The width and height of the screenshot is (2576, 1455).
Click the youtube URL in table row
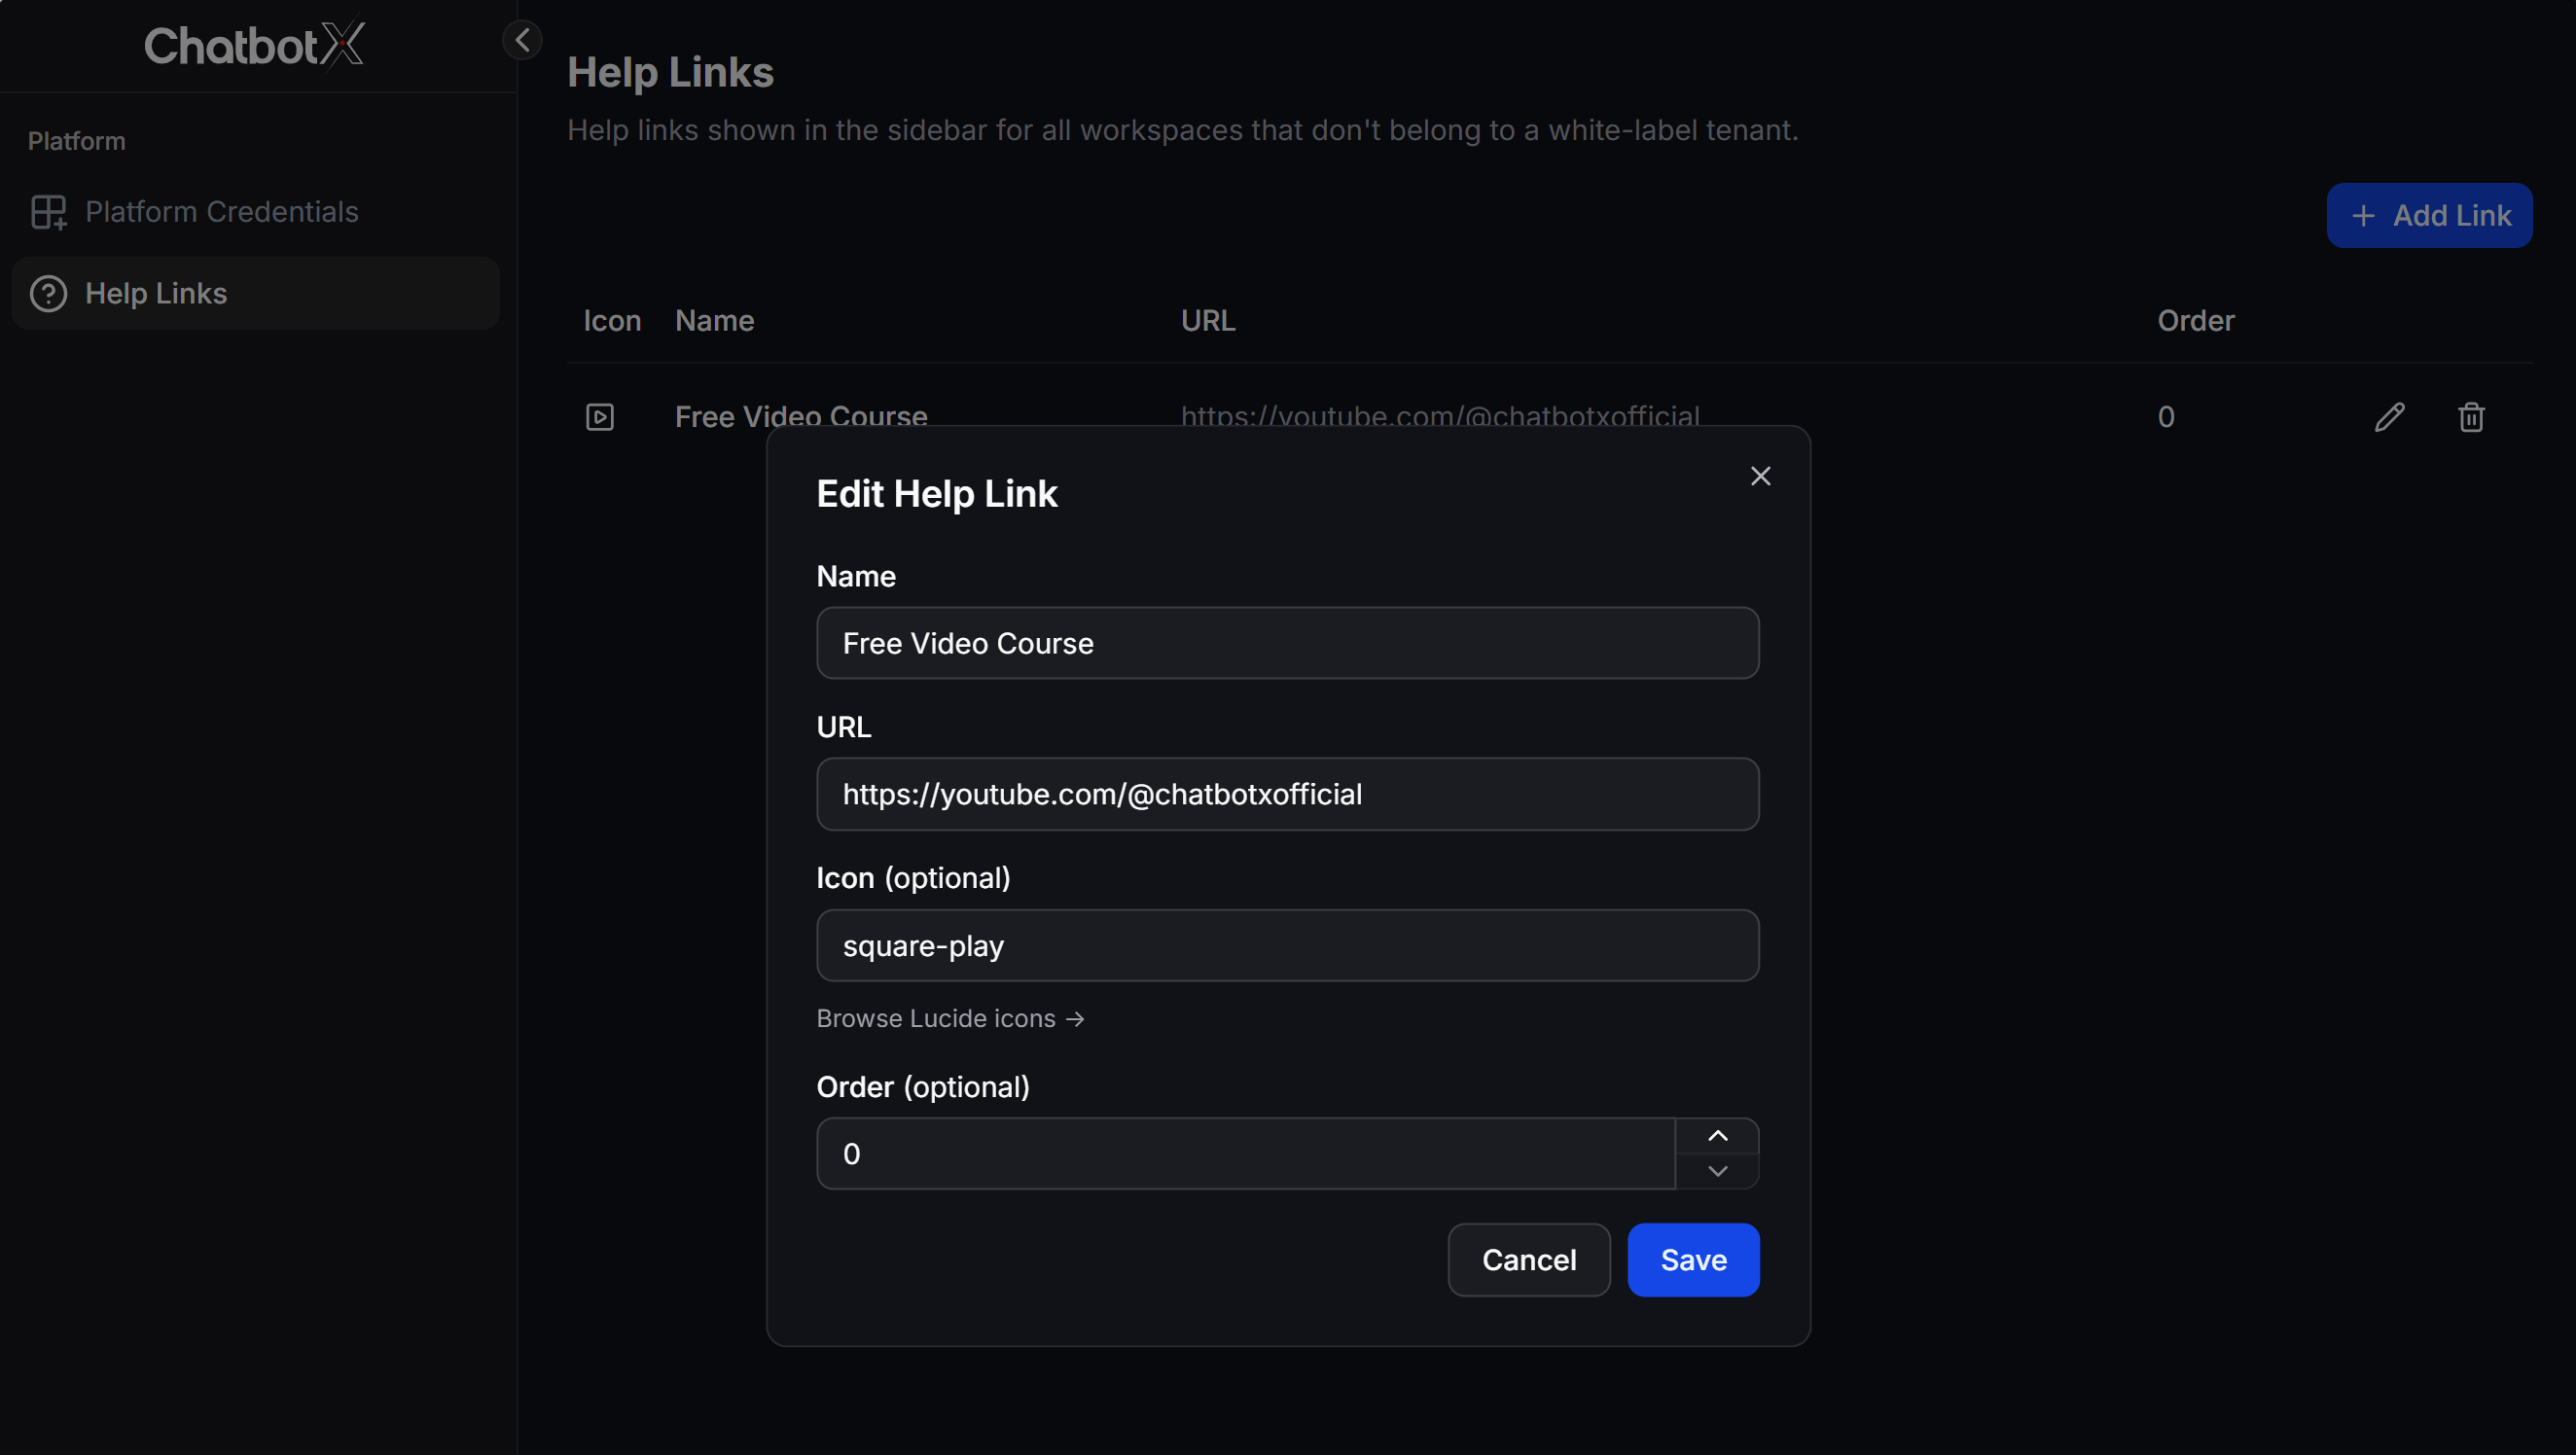pos(1440,416)
